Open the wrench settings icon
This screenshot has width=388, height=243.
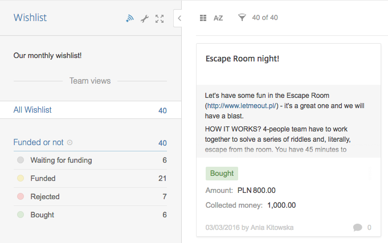[x=145, y=19]
